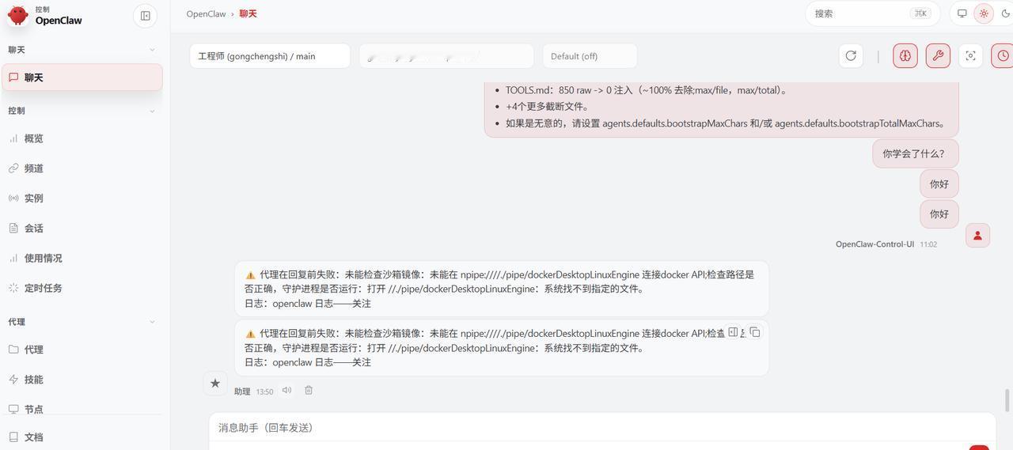Toggle the brain thinking icon button

(x=905, y=55)
